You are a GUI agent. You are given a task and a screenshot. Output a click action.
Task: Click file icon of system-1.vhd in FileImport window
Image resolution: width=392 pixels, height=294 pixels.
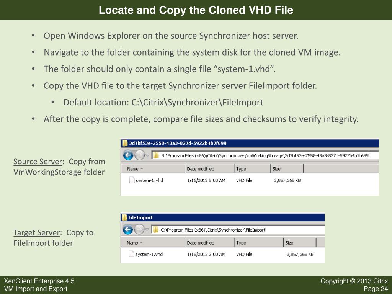tap(131, 254)
